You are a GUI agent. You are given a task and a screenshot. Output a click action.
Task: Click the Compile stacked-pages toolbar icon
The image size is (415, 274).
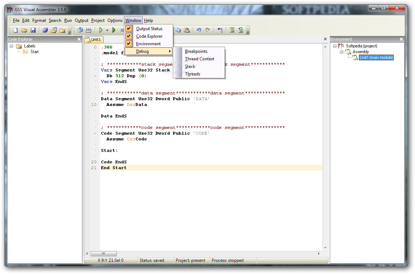pyautogui.click(x=80, y=30)
